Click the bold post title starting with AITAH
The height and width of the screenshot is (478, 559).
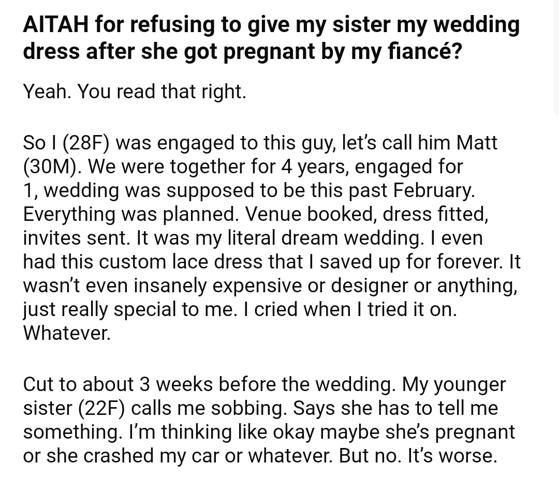click(x=271, y=38)
